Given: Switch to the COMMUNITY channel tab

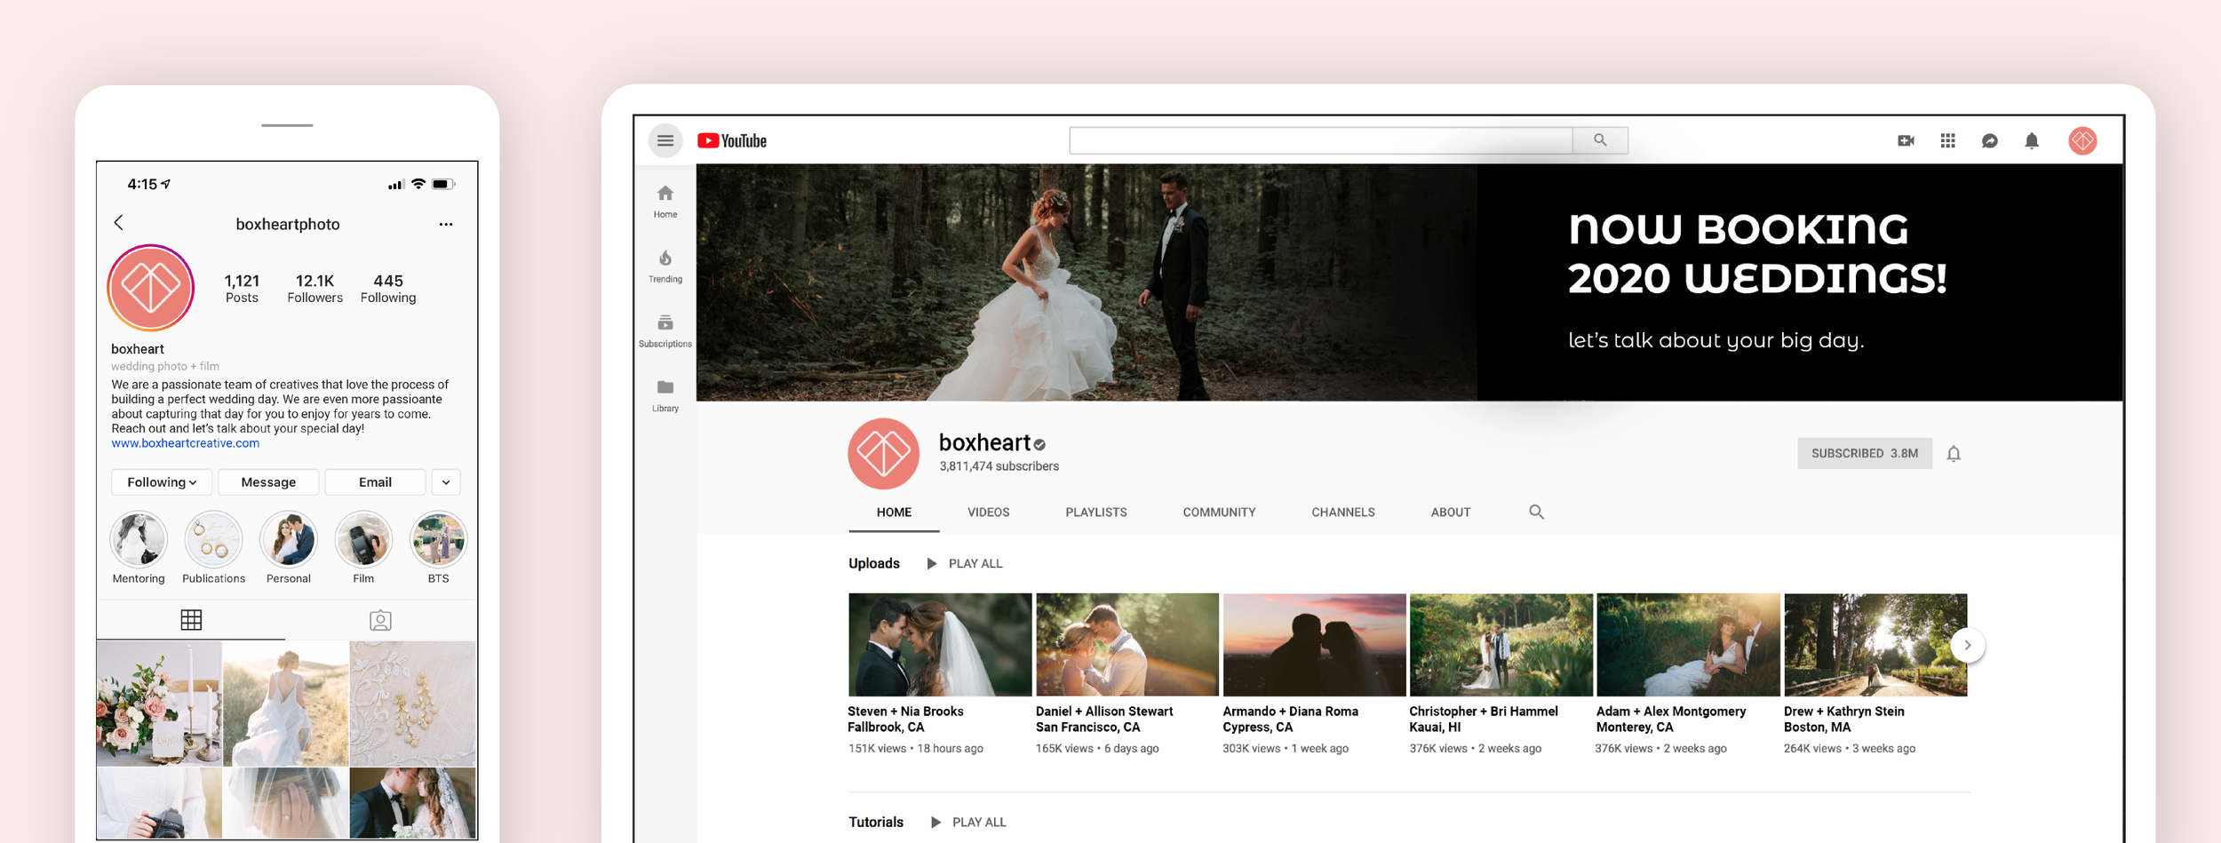Looking at the screenshot, I should 1219,513.
